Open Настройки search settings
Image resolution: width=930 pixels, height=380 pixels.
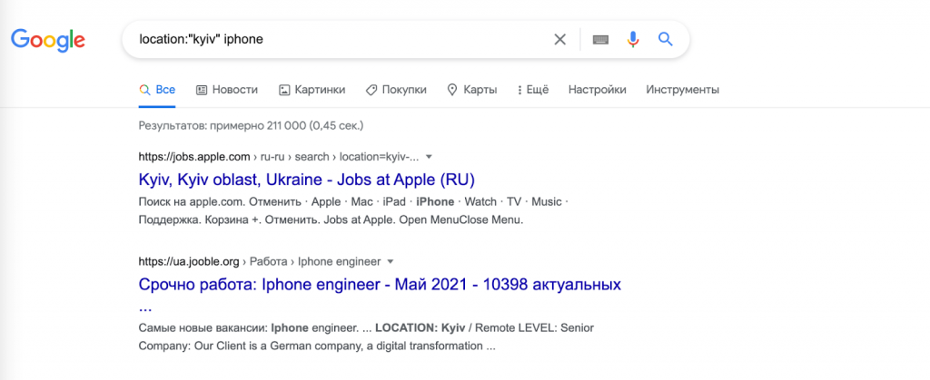(x=597, y=90)
